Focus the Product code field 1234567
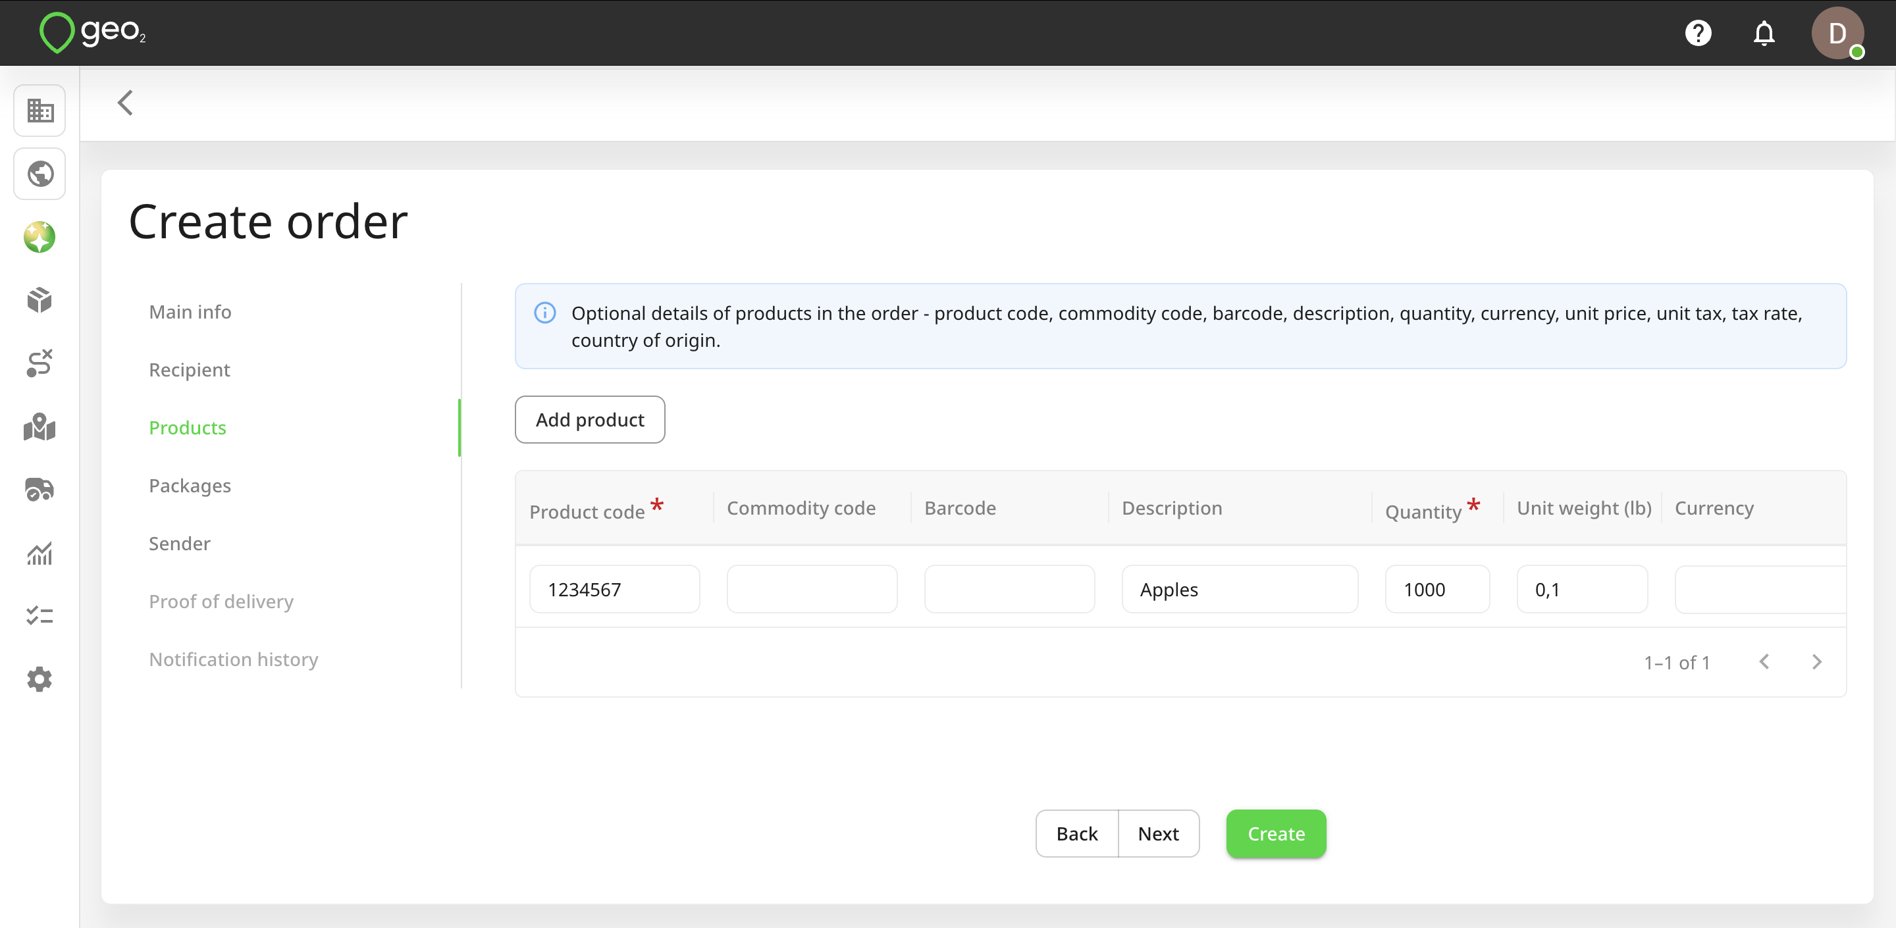The width and height of the screenshot is (1896, 928). pyautogui.click(x=615, y=590)
